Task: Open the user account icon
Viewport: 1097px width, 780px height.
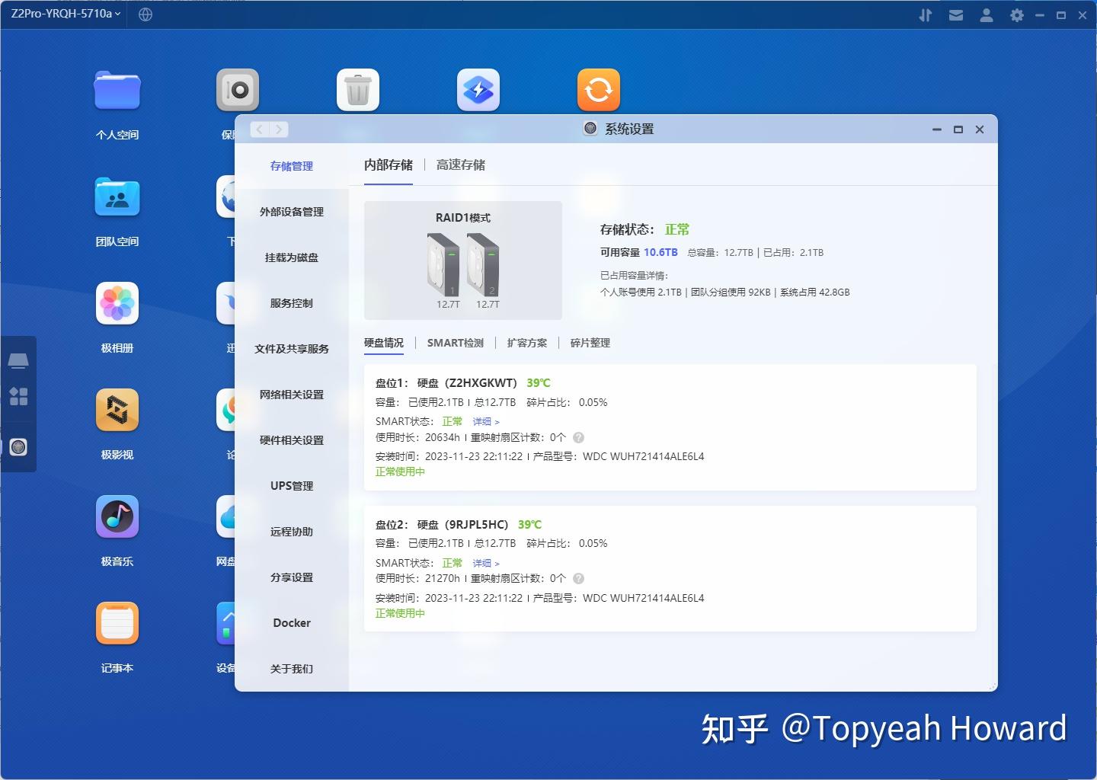Action: pos(987,14)
